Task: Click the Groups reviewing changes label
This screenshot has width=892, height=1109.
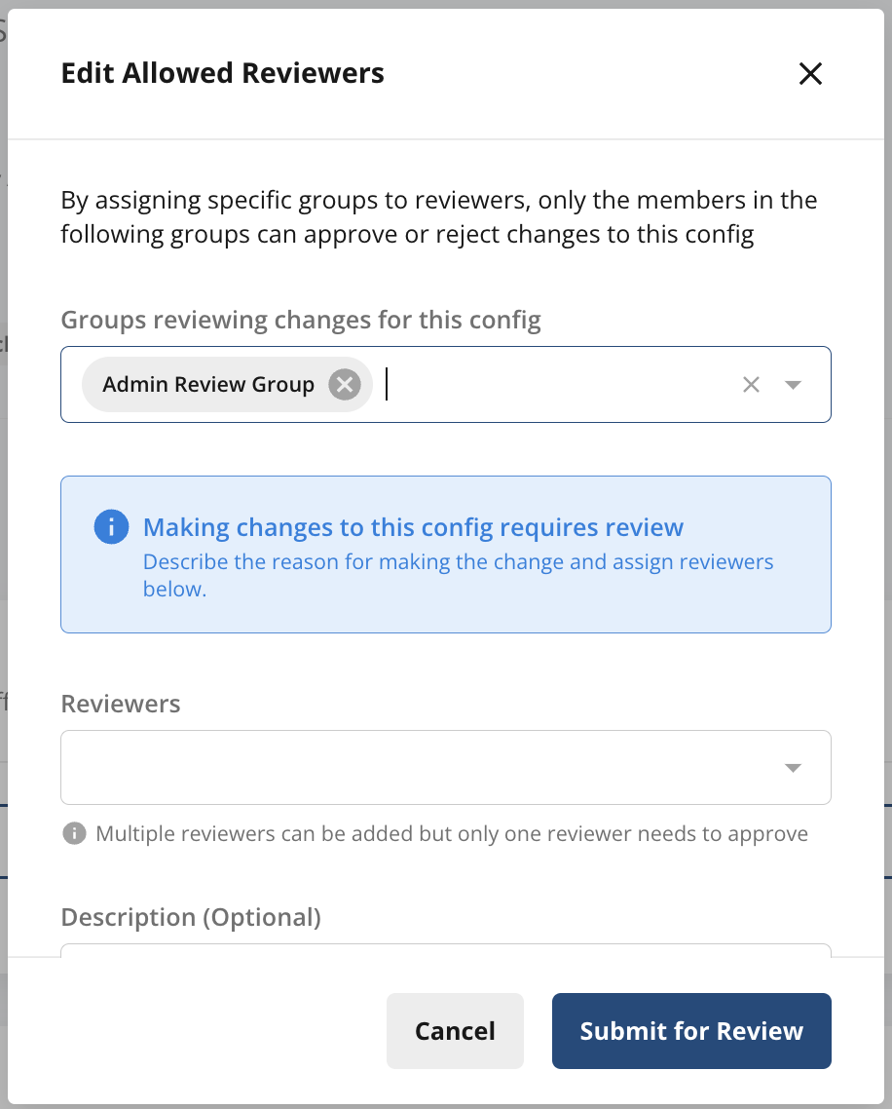Action: (x=301, y=320)
